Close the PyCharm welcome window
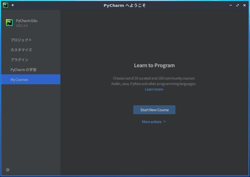 pos(244,5)
